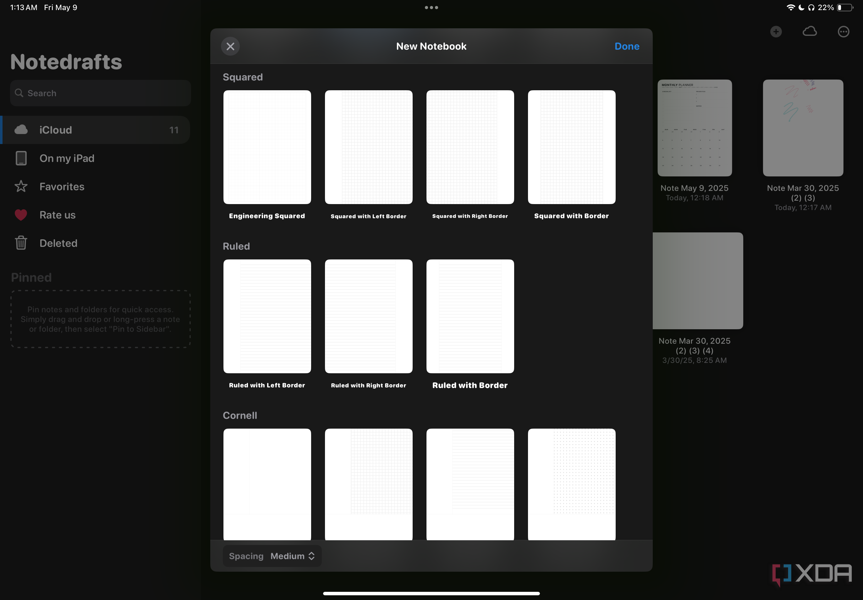This screenshot has height=600, width=863.
Task: Open Deleted notes via trash icon
Action: (21, 243)
